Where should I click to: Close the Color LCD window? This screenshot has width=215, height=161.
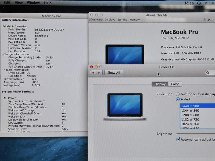pyautogui.click(x=91, y=67)
